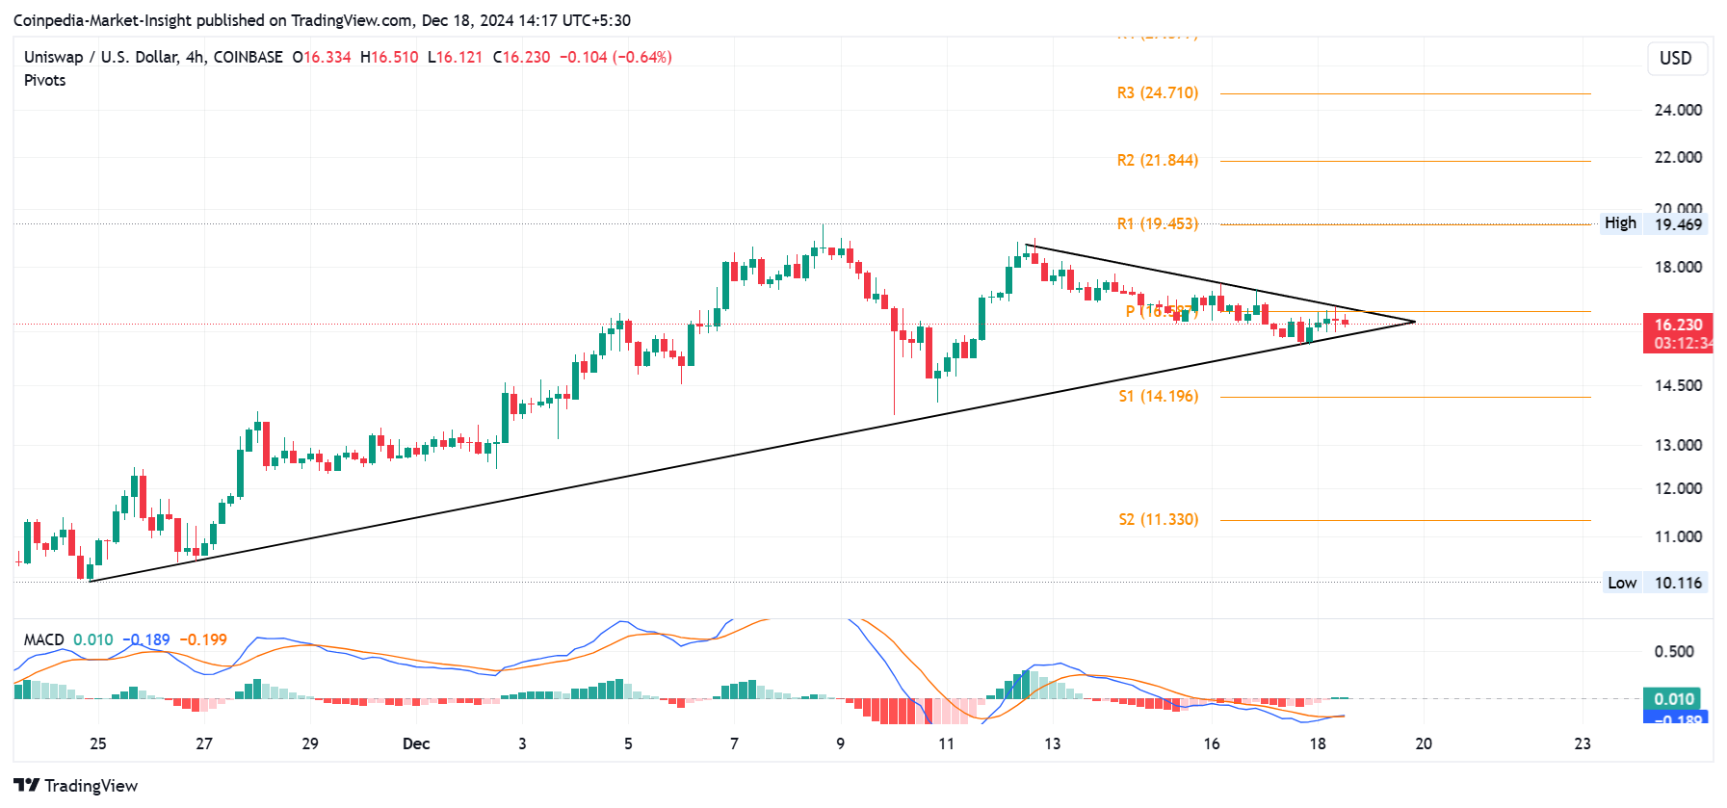This screenshot has height=808, width=1727.
Task: Click the MACD value 0.010 green label
Action: (x=1673, y=699)
